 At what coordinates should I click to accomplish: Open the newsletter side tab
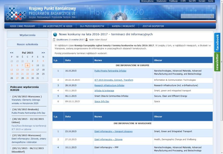point(217,62)
